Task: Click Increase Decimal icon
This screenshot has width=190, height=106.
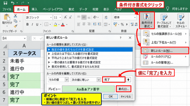Action: pyautogui.click(x=132, y=24)
